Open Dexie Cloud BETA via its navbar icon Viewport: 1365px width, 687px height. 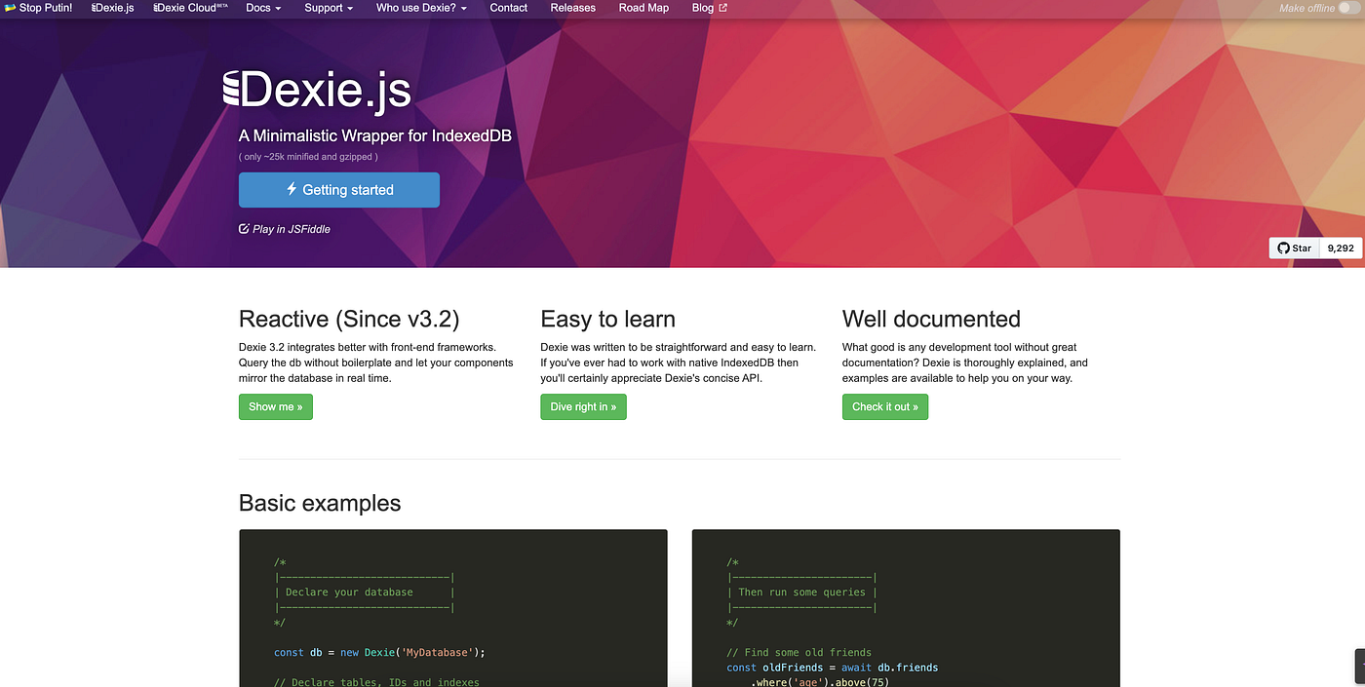point(156,8)
